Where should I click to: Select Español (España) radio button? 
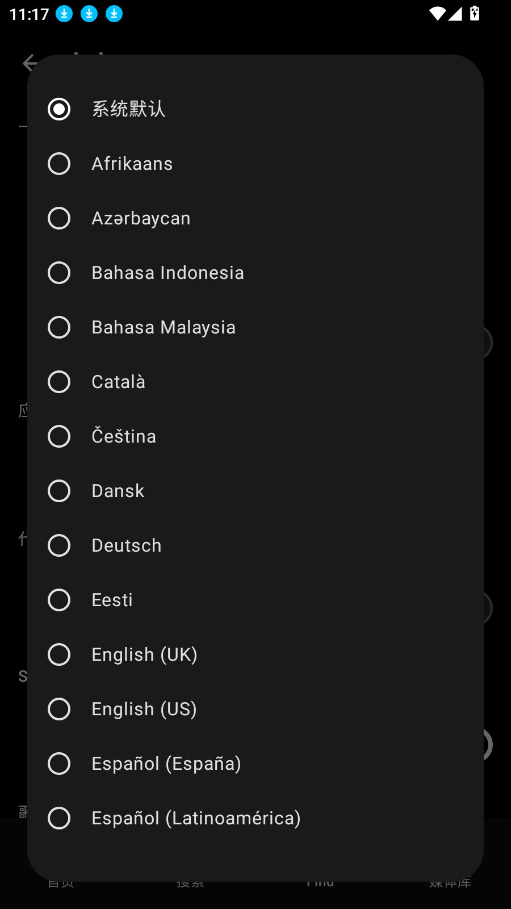(59, 764)
